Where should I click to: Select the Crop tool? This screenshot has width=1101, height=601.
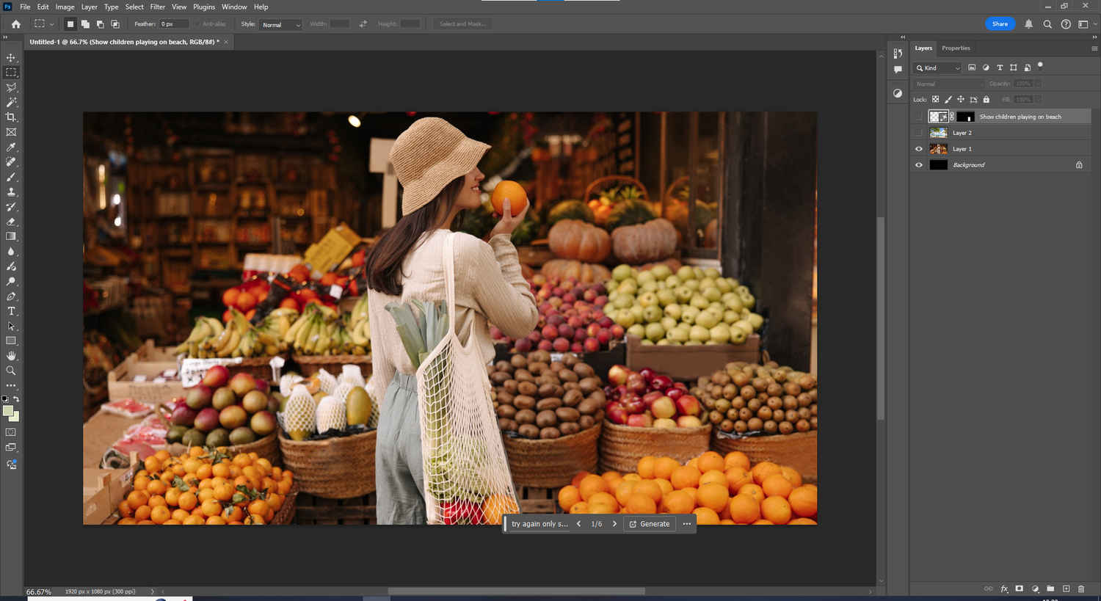coord(11,117)
